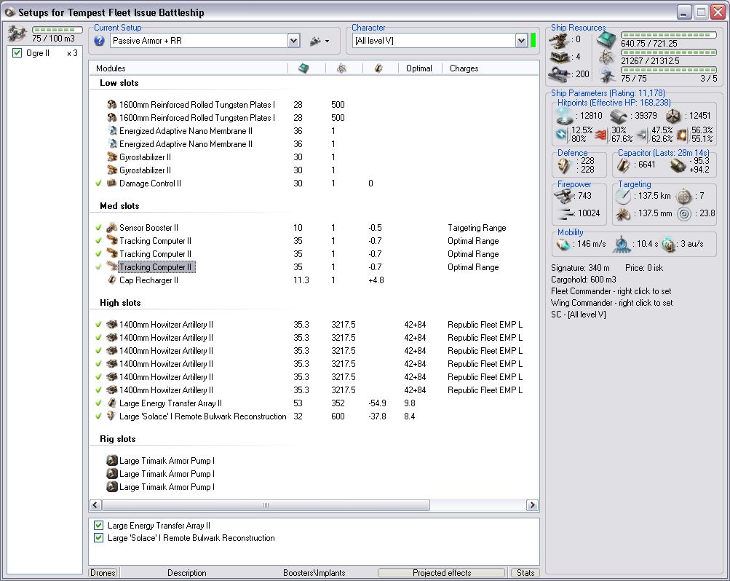Click the module list horizontal scrollbar thumb
Screen dimensions: 730x581
(266, 505)
